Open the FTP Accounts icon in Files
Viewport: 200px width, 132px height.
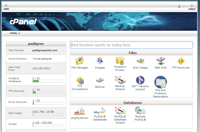pos(181,61)
